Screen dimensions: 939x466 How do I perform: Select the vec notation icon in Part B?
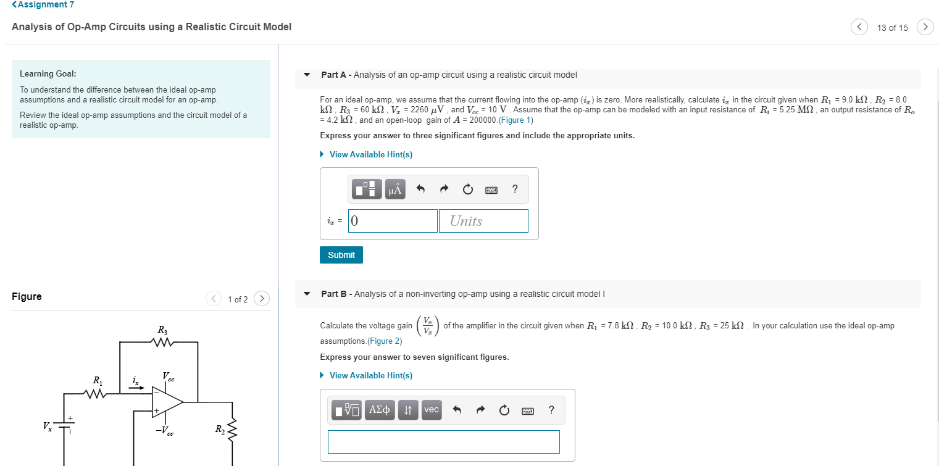click(432, 410)
